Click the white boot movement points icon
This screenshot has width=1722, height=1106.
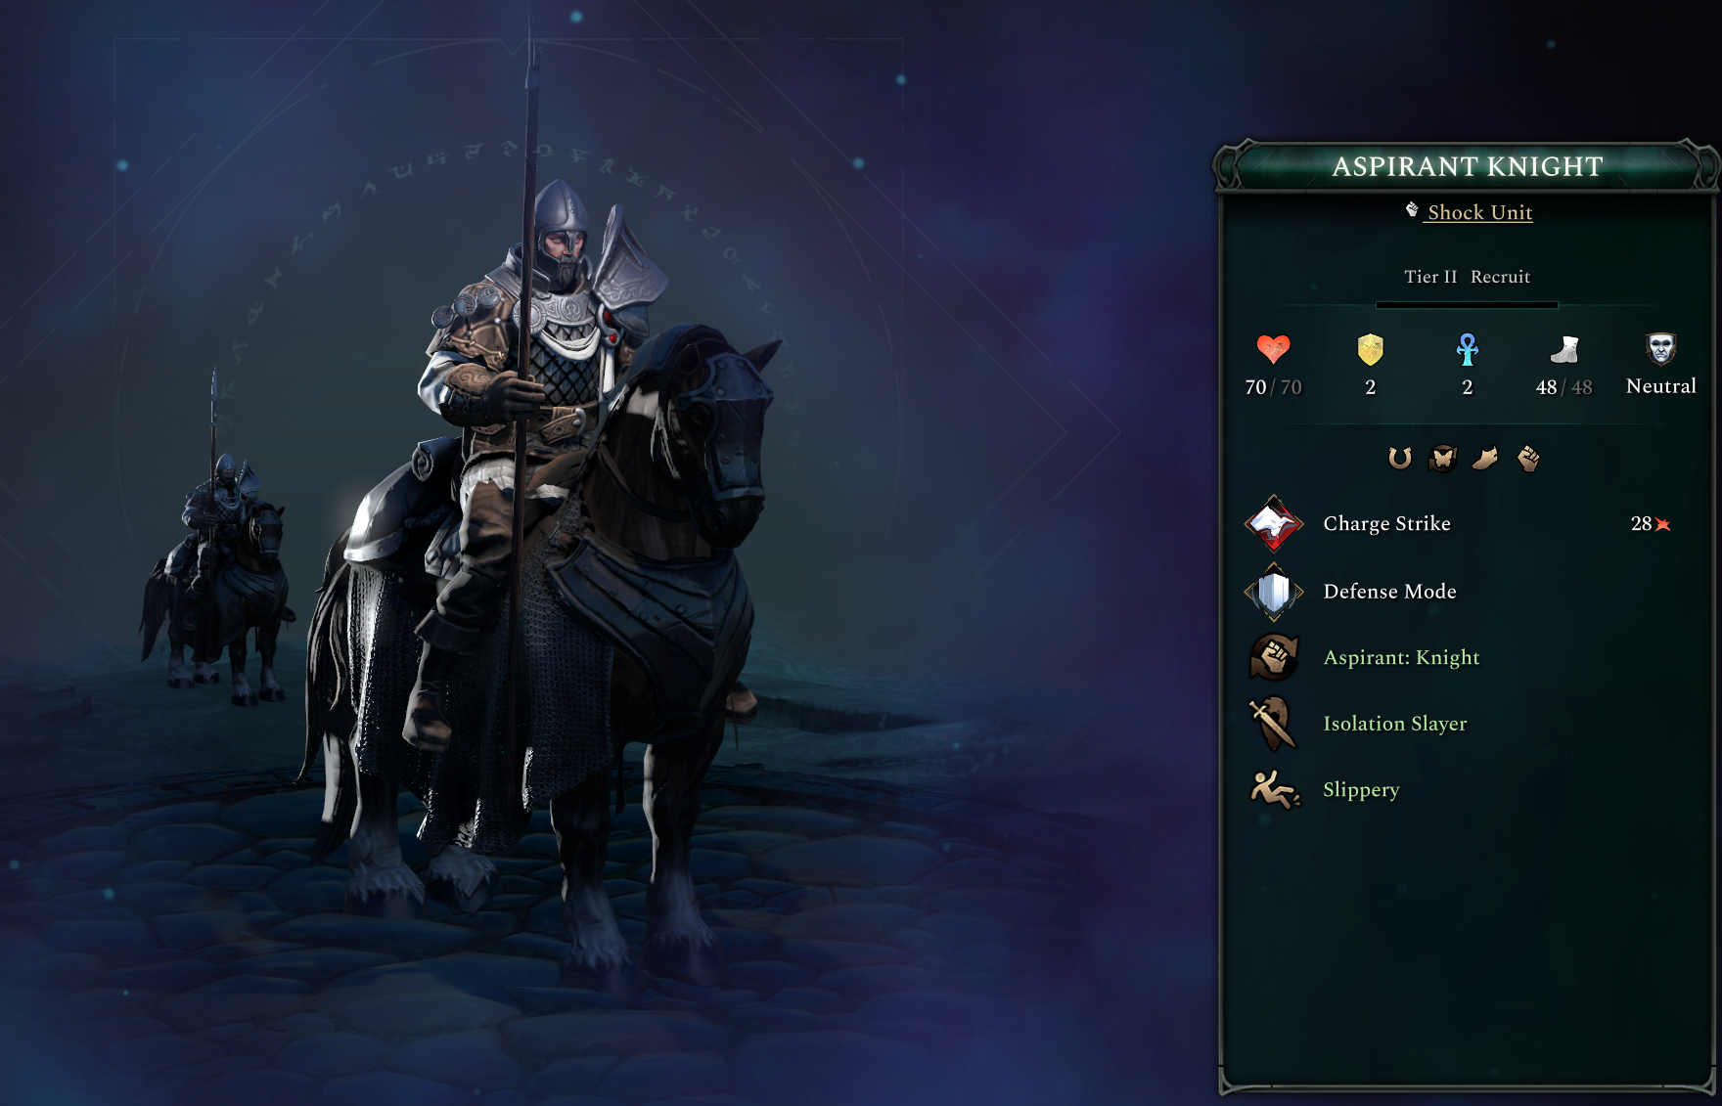coord(1564,349)
